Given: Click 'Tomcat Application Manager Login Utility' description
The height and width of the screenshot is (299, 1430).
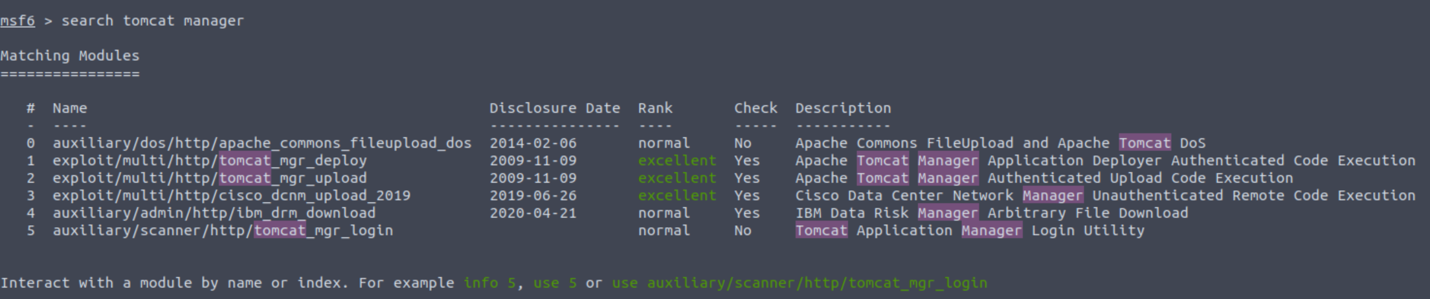Looking at the screenshot, I should tap(969, 230).
